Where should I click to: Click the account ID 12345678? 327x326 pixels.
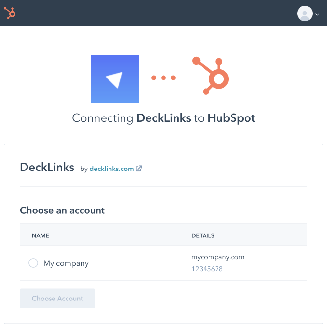pyautogui.click(x=207, y=269)
